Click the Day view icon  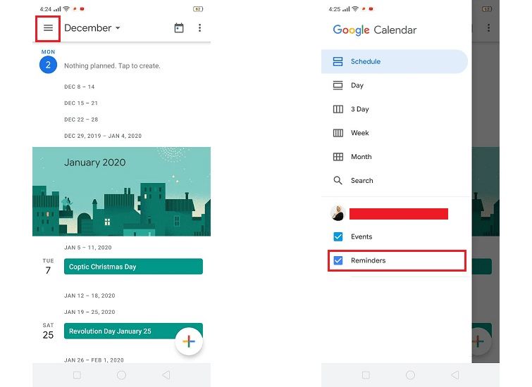tap(338, 85)
